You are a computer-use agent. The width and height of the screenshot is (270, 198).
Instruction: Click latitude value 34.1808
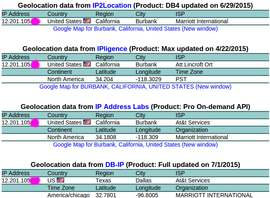(x=106, y=138)
